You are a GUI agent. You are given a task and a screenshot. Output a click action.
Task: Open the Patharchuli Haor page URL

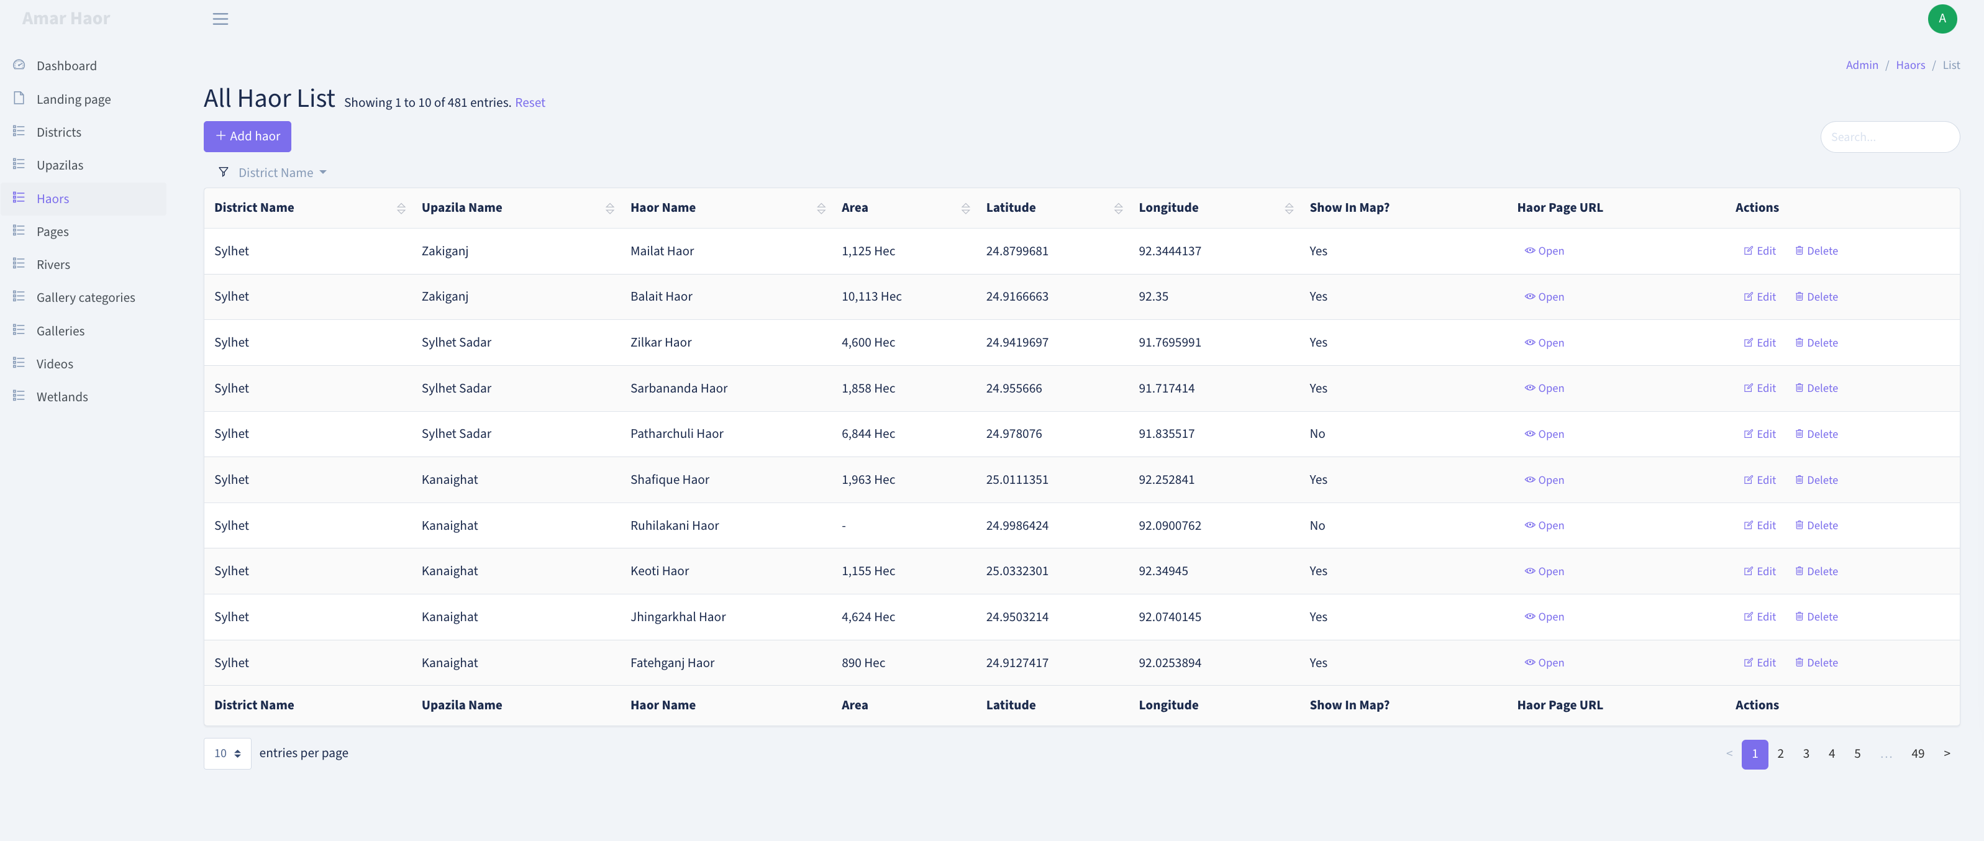(1544, 434)
